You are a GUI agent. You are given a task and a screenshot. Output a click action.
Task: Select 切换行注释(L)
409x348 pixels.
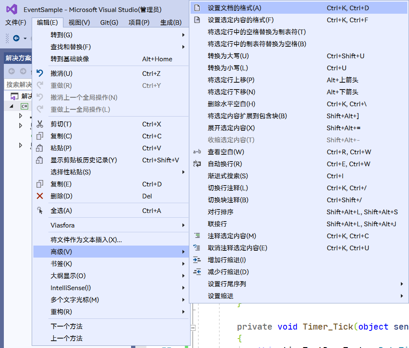point(299,188)
